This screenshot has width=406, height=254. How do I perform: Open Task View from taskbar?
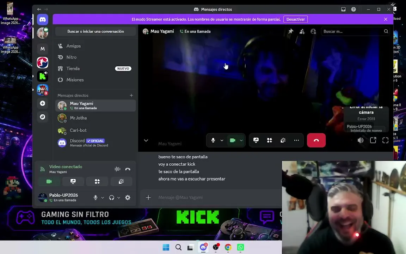(x=190, y=247)
